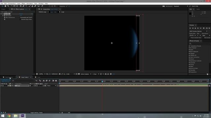Screen dimensions: 211x118
Task: Open the Composition menu
Action: [x=12, y=4]
